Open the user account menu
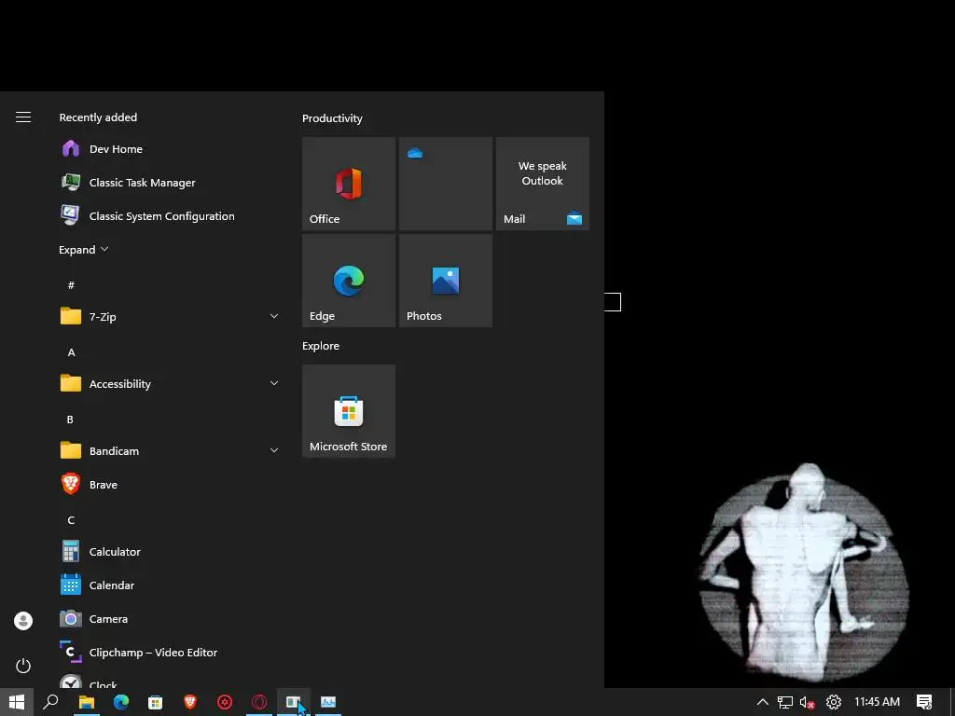The height and width of the screenshot is (716, 955). pos(23,621)
